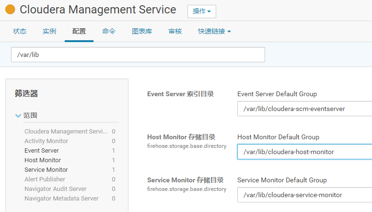Edit the Event Server index directory field
This screenshot has height=212, width=372.
[305, 109]
